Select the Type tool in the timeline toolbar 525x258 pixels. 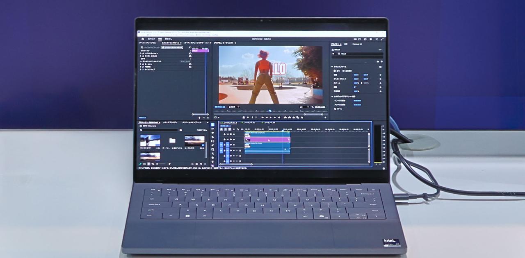(x=212, y=162)
